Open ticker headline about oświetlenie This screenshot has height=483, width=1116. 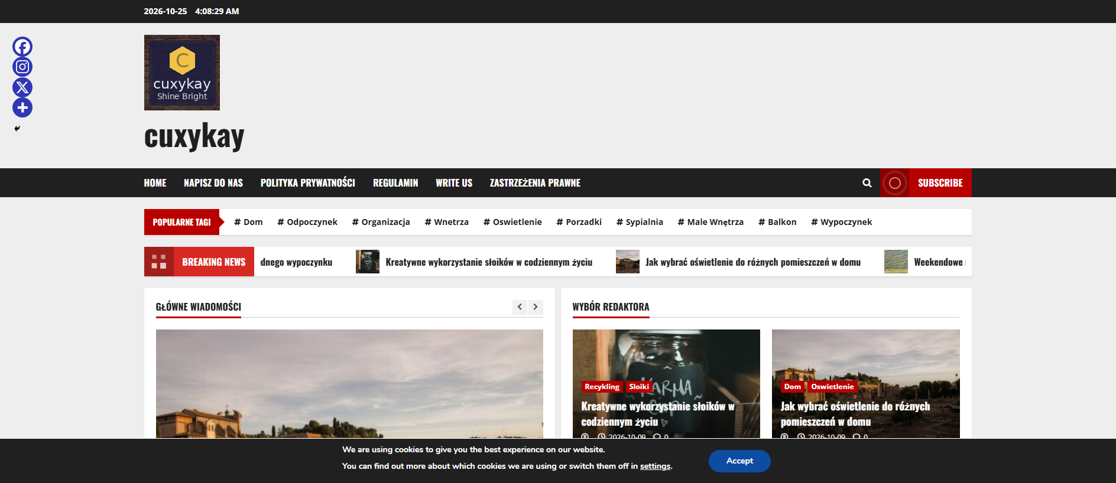(x=753, y=262)
